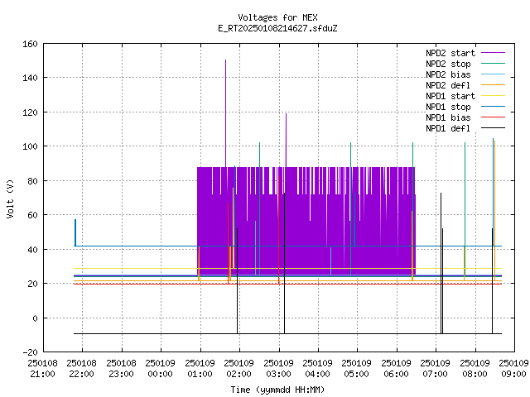530x397 pixels.
Task: Click the blue NPD1 stop spike near 22:00
Action: point(75,232)
